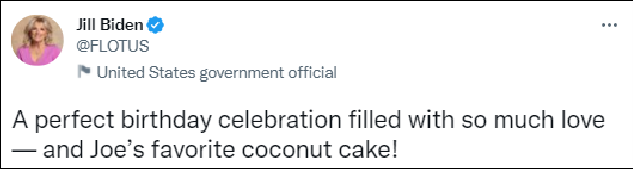This screenshot has height=169, width=633.
Task: Click the Jill Biden display name
Action: point(110,25)
